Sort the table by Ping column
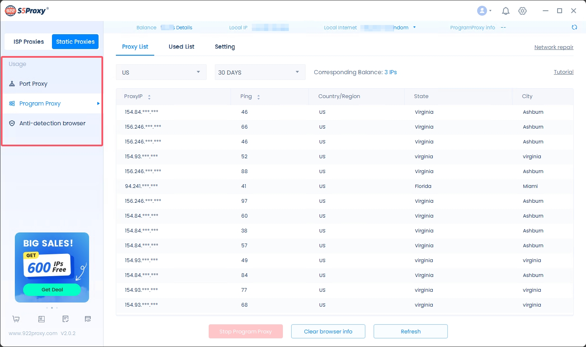 pyautogui.click(x=258, y=97)
